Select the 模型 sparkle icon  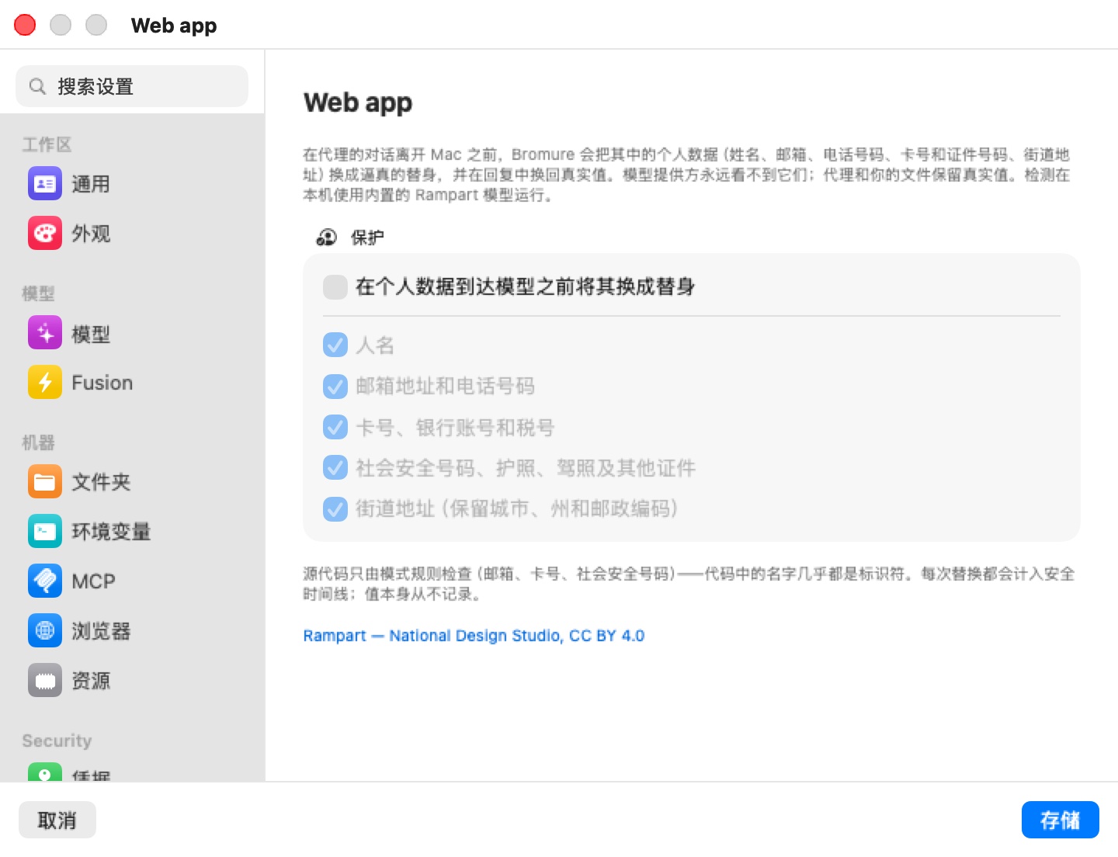click(45, 334)
